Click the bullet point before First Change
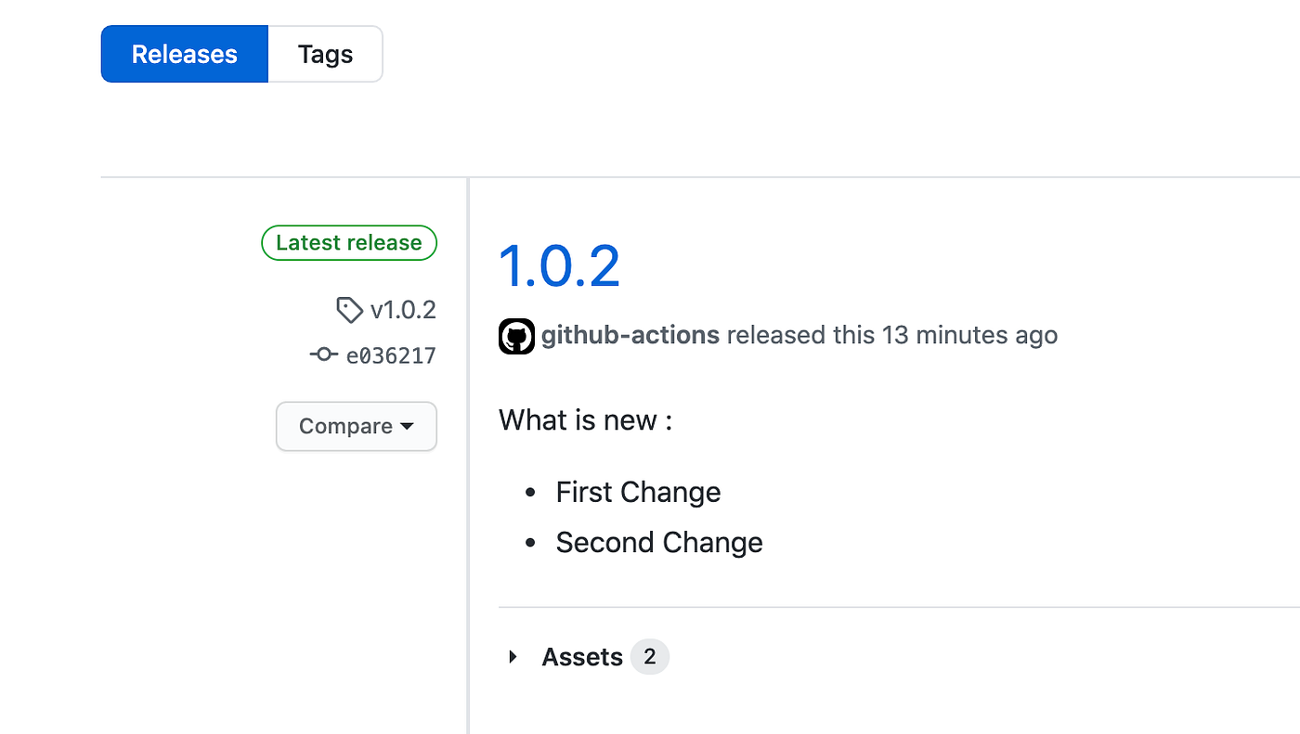1300x734 pixels. (x=530, y=493)
